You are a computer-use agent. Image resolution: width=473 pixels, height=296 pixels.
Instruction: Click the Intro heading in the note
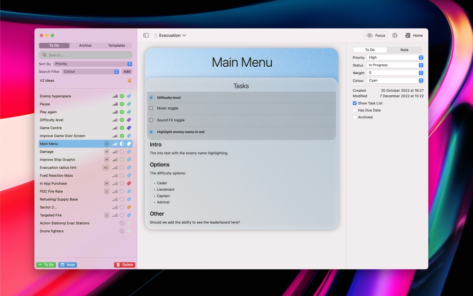point(156,145)
